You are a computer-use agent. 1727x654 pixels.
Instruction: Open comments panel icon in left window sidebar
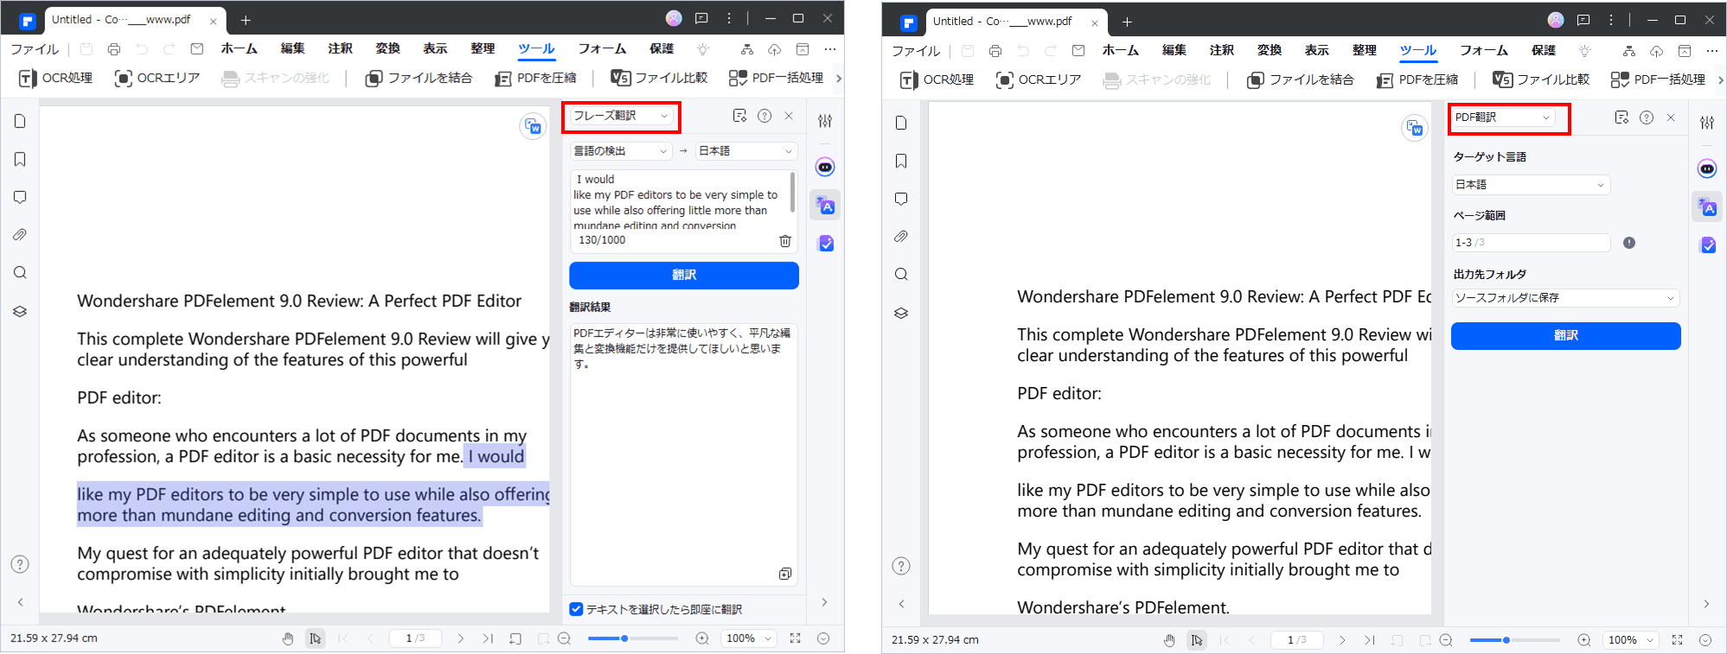(x=20, y=197)
